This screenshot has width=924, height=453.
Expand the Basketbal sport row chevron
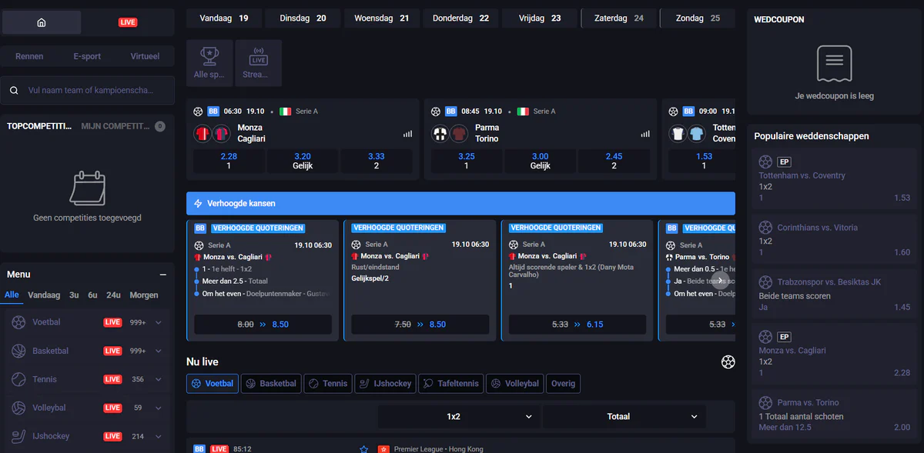(x=159, y=351)
